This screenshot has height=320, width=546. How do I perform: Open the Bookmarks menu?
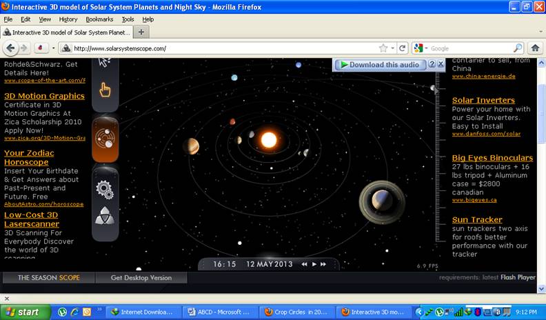(99, 19)
